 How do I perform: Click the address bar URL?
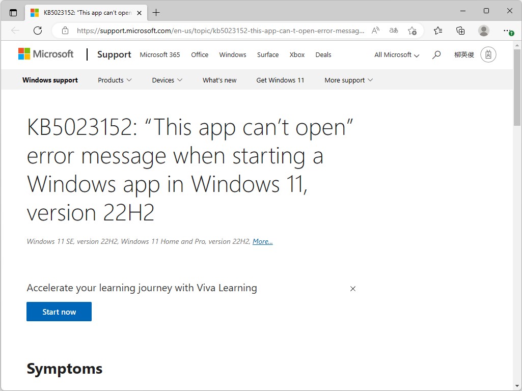click(x=221, y=31)
